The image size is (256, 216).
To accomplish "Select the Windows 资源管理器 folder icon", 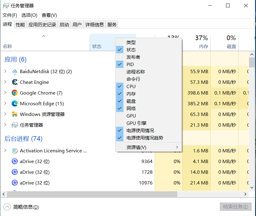I will point(14,114).
